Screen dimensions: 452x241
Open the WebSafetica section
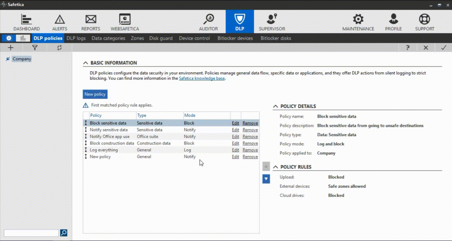(x=125, y=22)
